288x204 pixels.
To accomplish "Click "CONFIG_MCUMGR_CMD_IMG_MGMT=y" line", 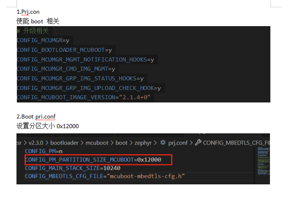I will (x=66, y=69).
